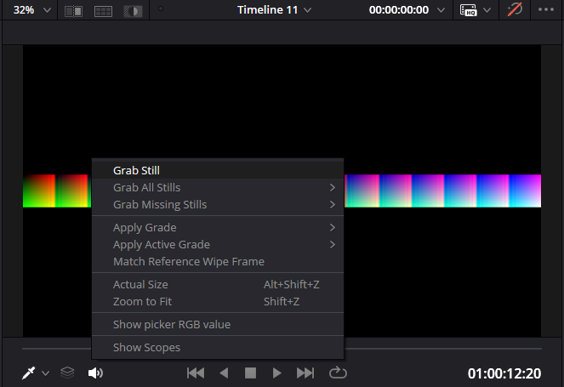Click the HQ proxy playback icon
564x387 pixels.
[469, 10]
